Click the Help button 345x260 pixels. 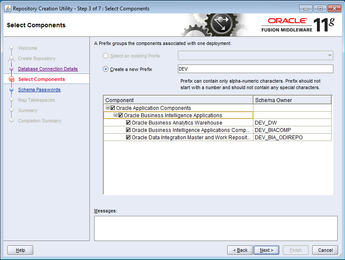tap(20, 250)
